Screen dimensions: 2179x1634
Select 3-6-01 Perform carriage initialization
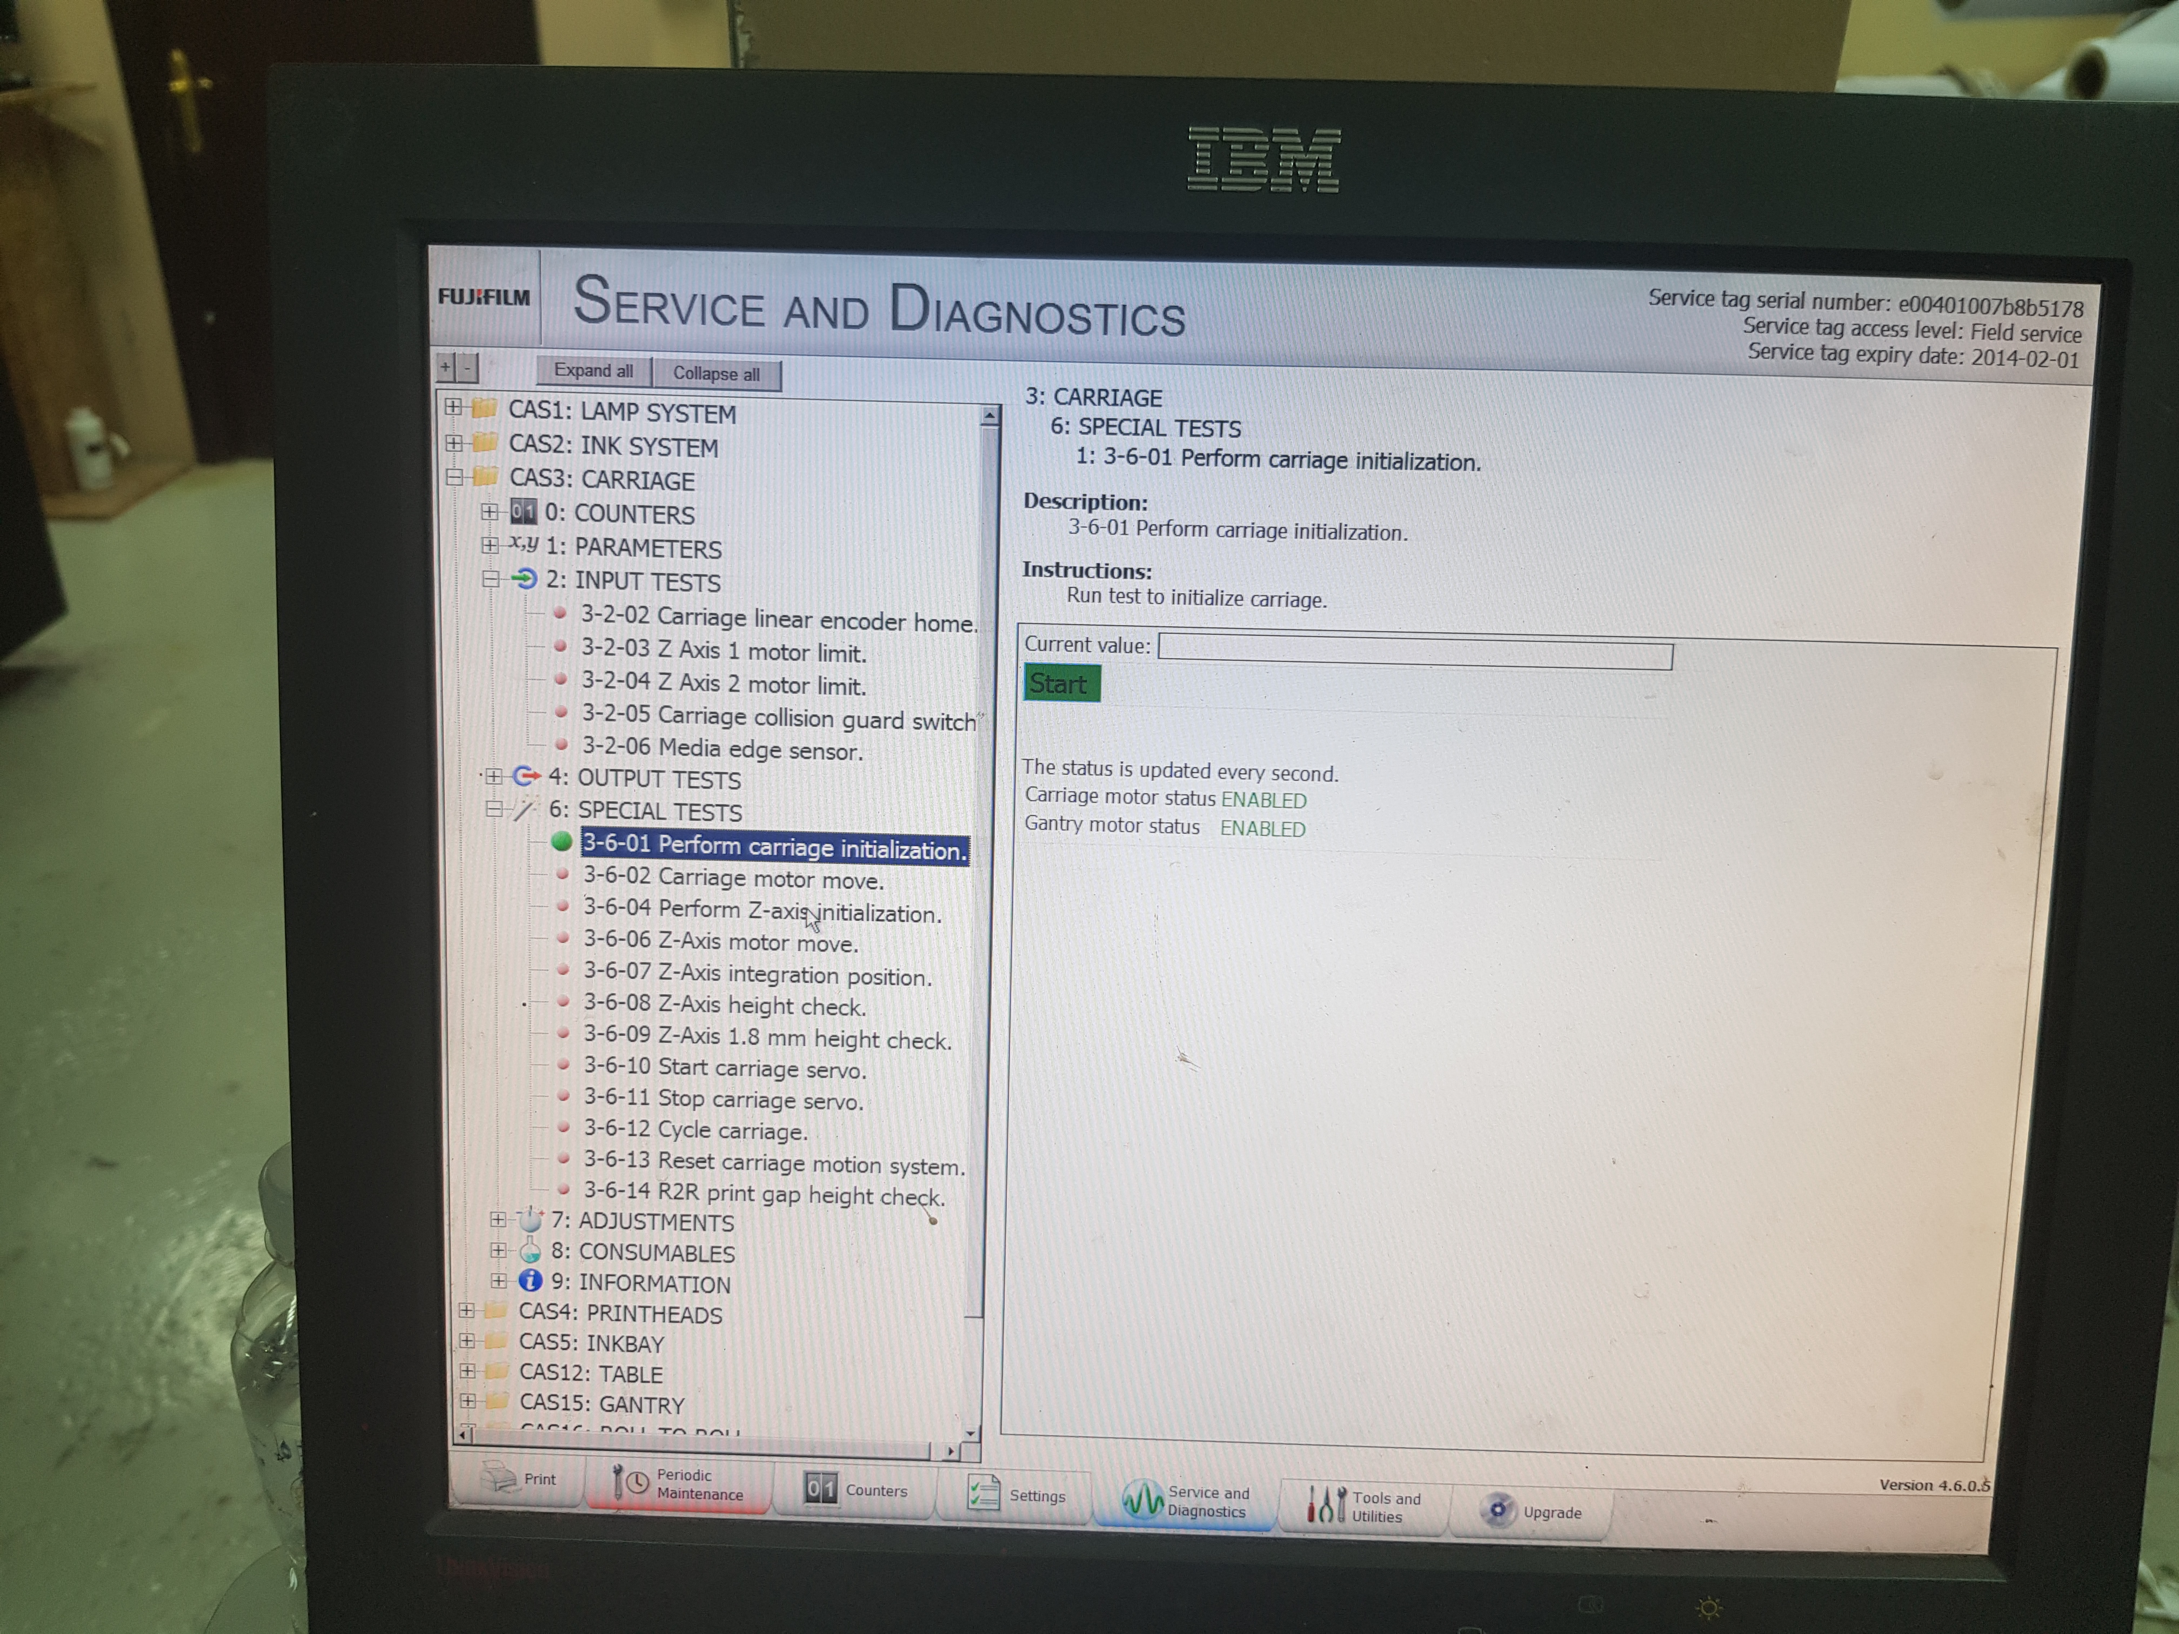[774, 848]
